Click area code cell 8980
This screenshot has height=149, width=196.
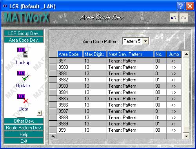pos(70,67)
